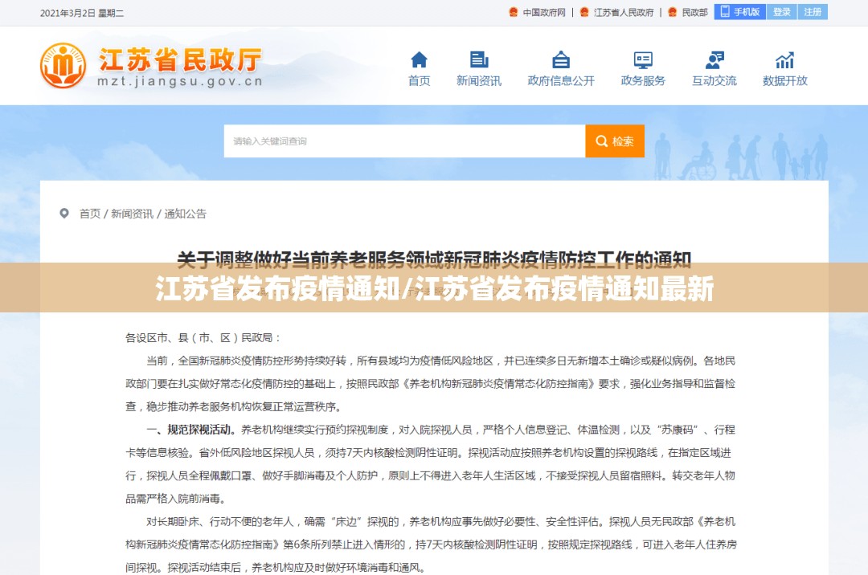The height and width of the screenshot is (575, 868).
Task: Open the 江苏省人民政府 link
Action: click(x=623, y=12)
